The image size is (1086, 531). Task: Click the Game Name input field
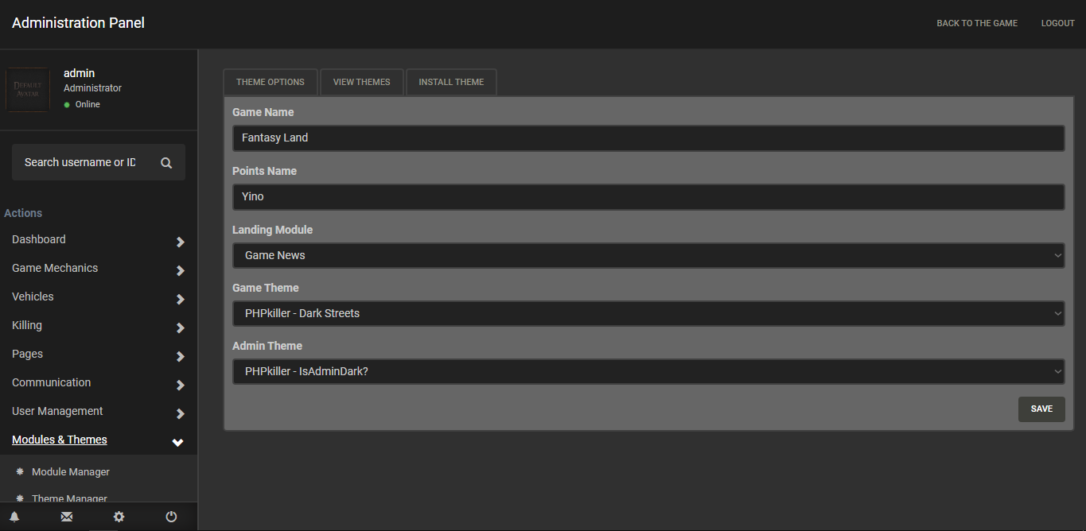tap(648, 138)
